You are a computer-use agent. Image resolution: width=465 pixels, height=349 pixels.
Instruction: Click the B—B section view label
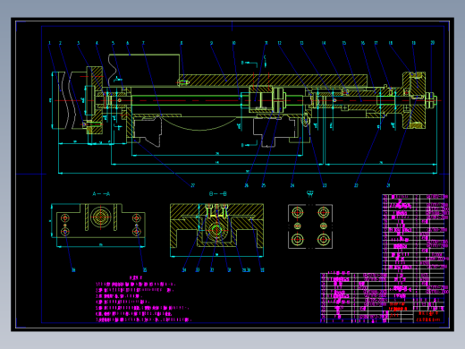(218, 194)
